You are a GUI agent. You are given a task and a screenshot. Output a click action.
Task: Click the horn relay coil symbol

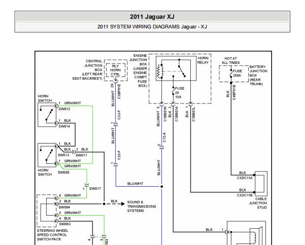pyautogui.click(x=160, y=72)
